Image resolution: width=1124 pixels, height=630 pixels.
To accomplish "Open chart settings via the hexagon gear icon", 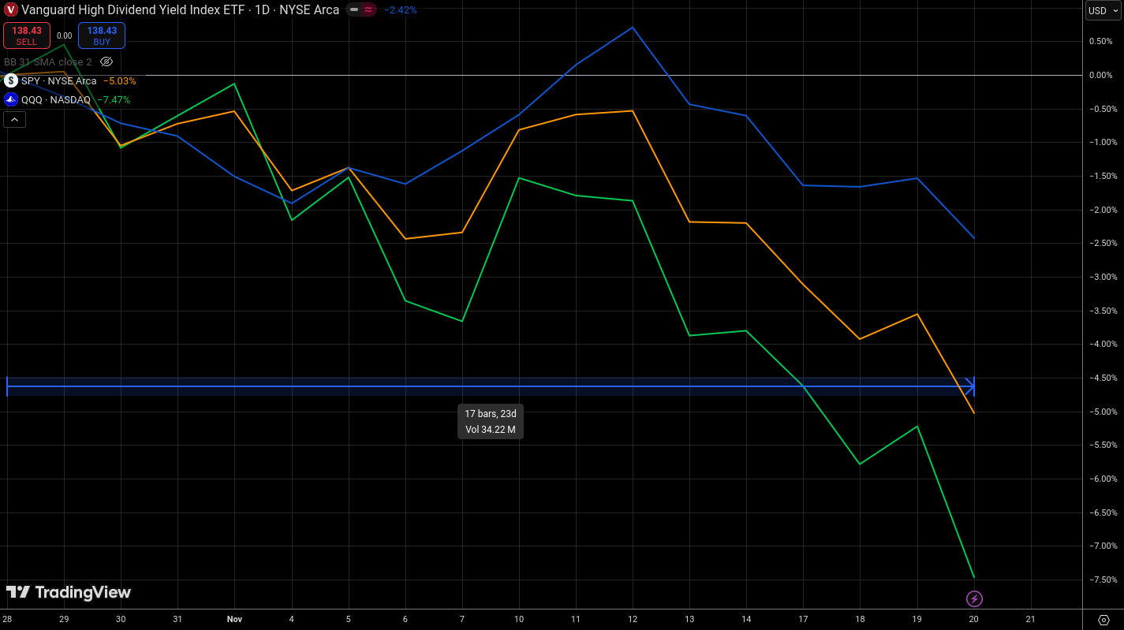I will point(1103,619).
